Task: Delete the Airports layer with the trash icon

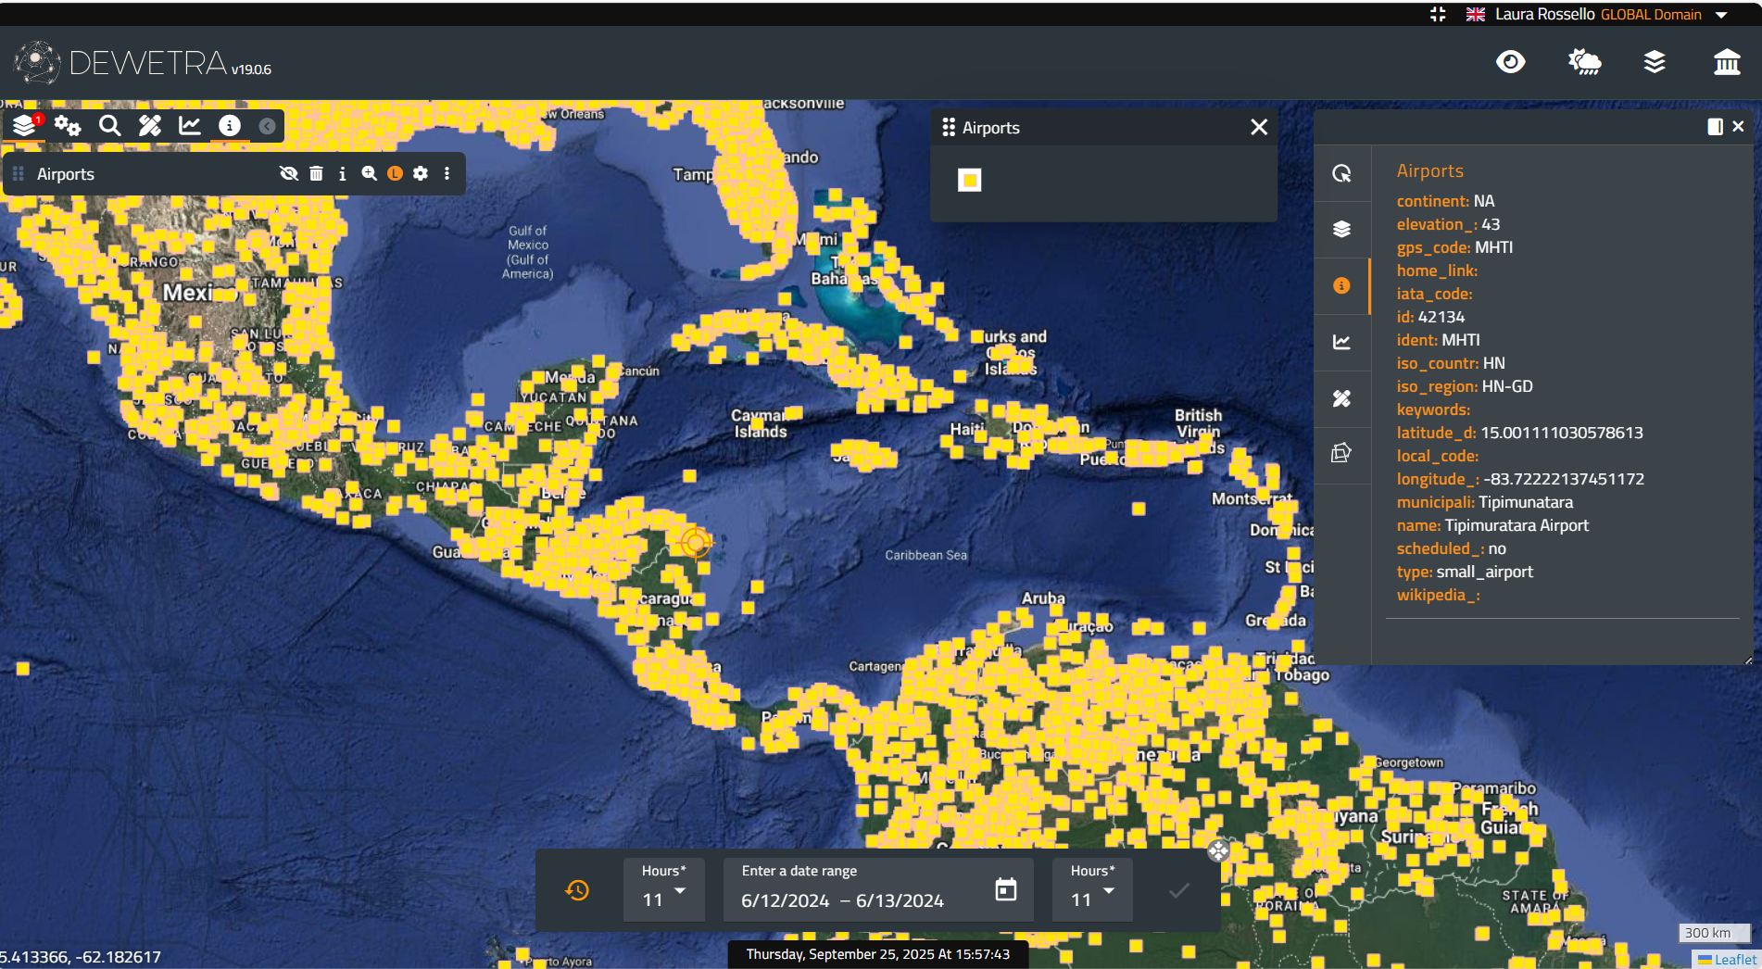Action: (316, 174)
